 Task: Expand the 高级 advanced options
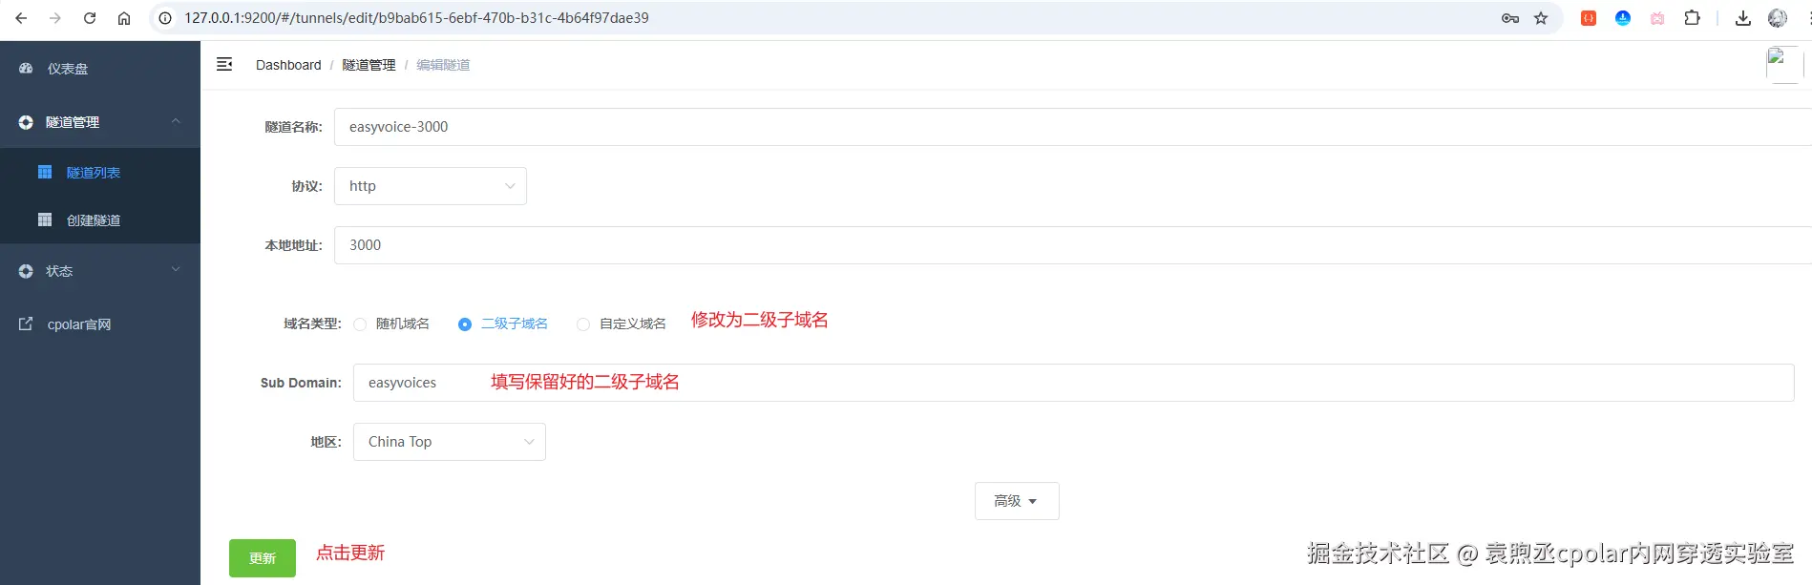[x=1017, y=501]
